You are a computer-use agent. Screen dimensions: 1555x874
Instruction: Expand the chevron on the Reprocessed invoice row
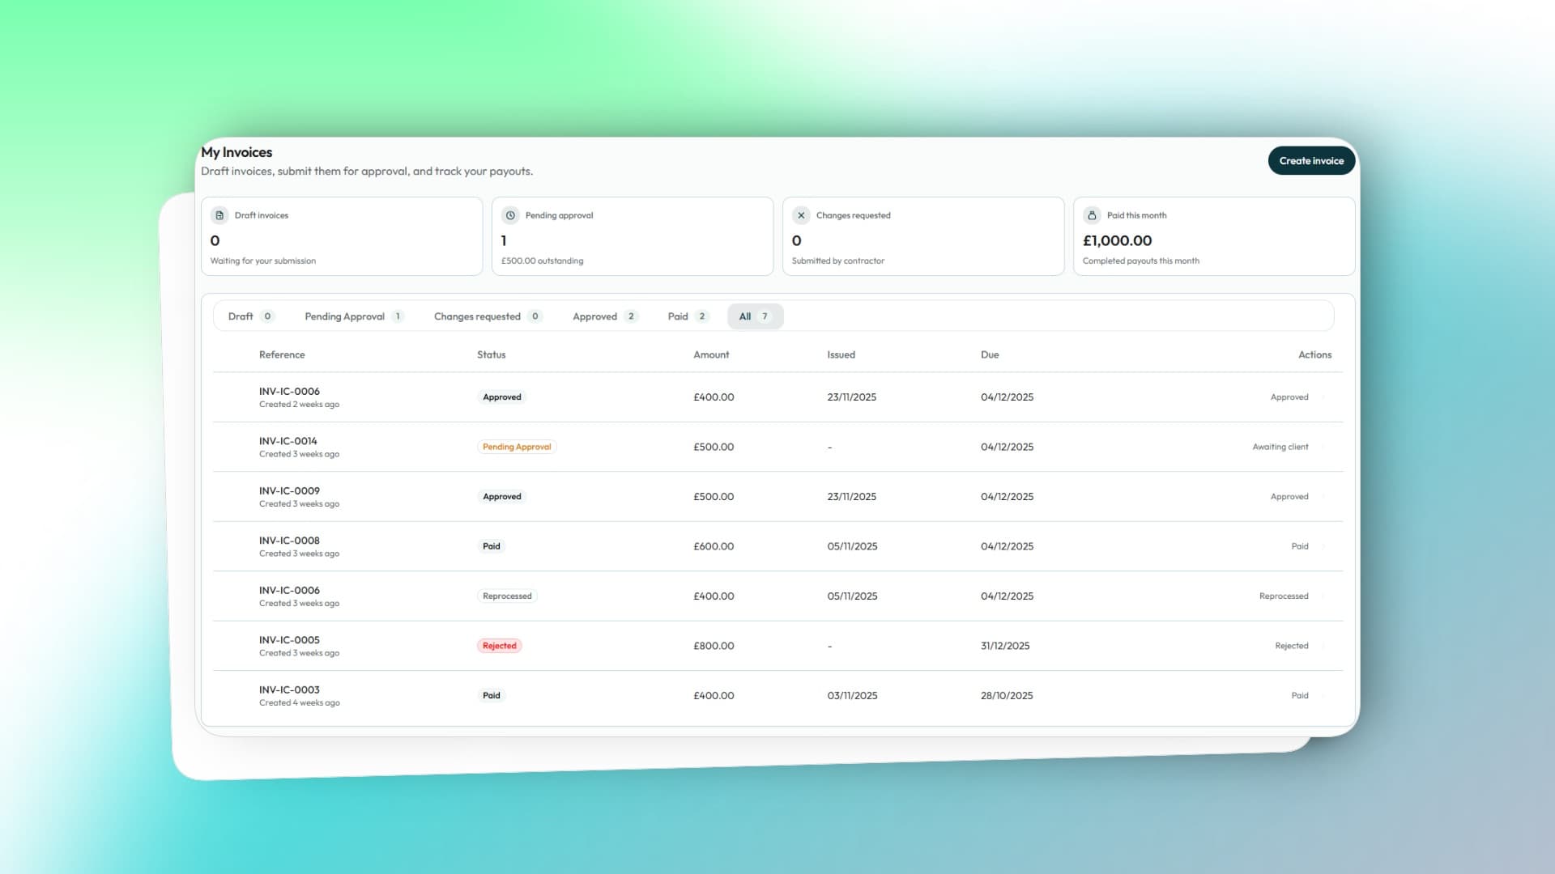pos(1323,596)
